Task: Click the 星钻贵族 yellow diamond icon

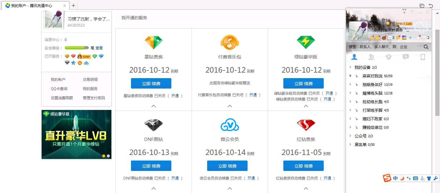Action: [x=154, y=42]
